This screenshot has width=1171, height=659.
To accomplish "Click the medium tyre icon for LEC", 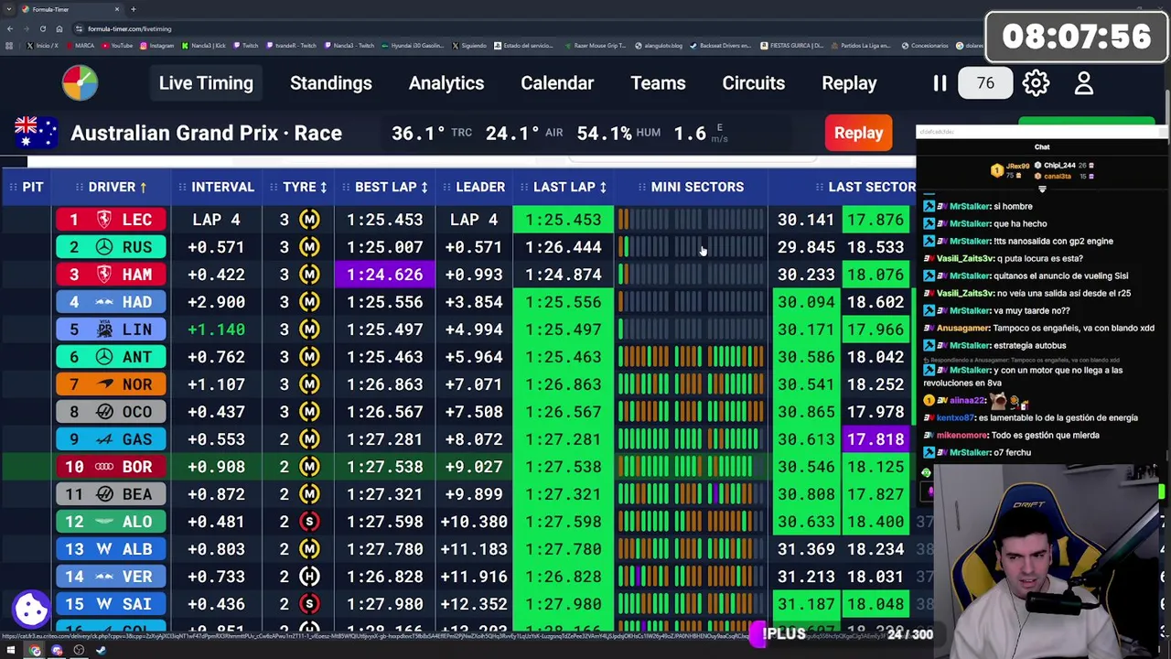I will (x=309, y=220).
